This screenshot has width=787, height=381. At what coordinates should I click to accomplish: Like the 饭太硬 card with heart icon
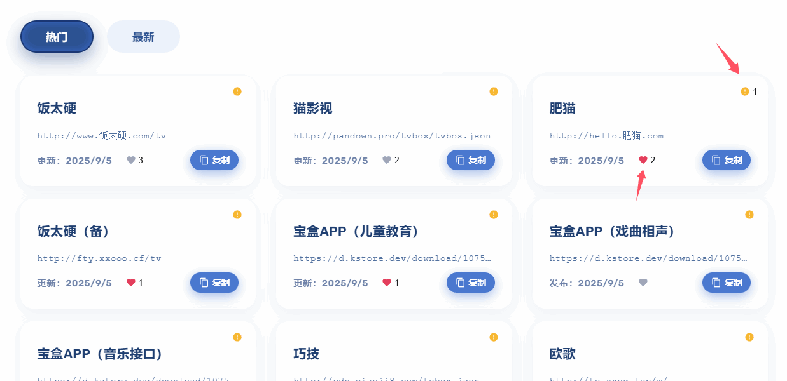point(131,160)
